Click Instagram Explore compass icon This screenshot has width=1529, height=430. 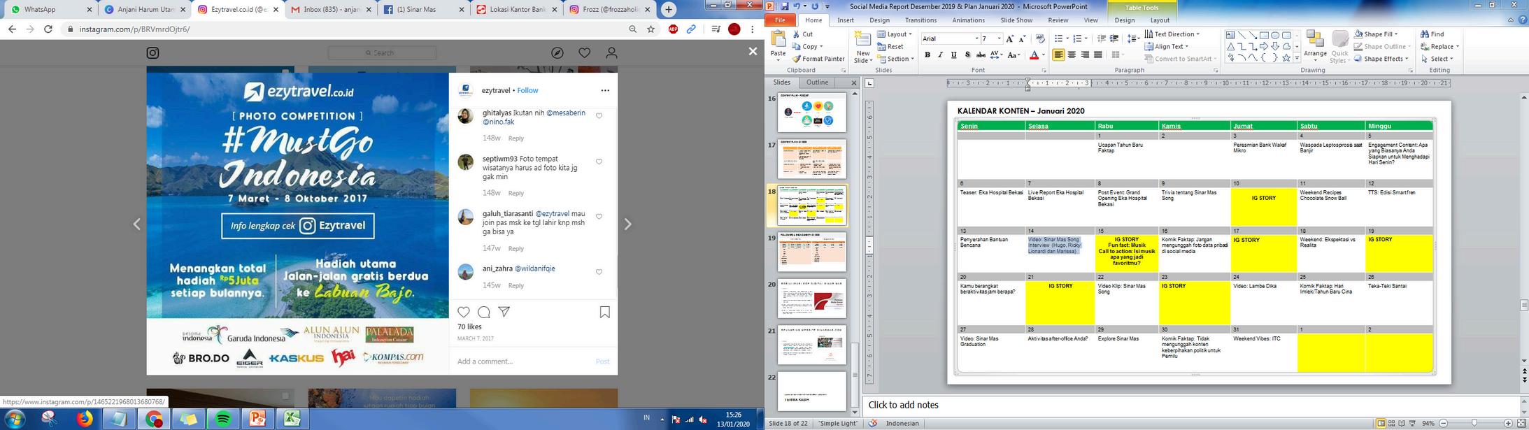(557, 53)
